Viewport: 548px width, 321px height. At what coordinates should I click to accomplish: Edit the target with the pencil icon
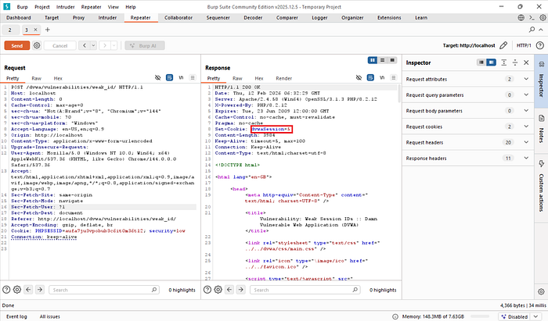click(503, 45)
